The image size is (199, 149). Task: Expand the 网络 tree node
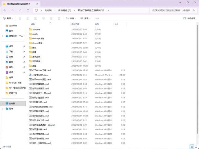click(x=3, y=109)
